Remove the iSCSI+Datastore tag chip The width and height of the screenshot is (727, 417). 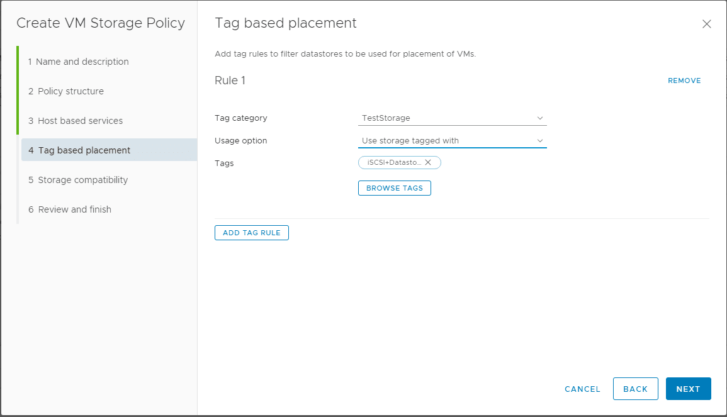428,162
